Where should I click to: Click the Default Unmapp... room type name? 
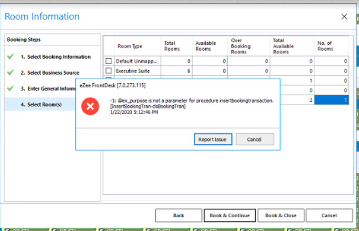click(x=137, y=61)
